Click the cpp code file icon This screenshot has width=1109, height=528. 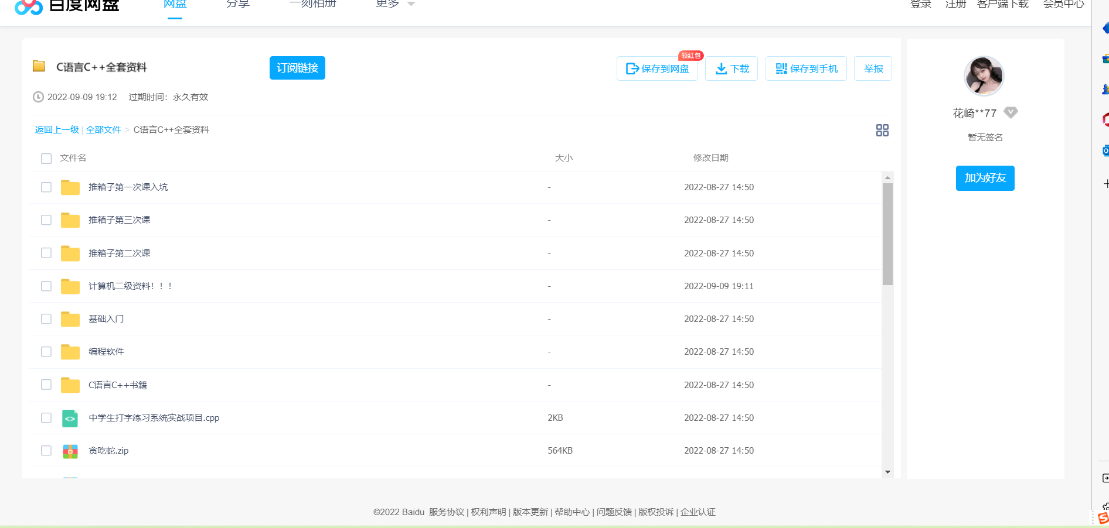click(x=70, y=418)
